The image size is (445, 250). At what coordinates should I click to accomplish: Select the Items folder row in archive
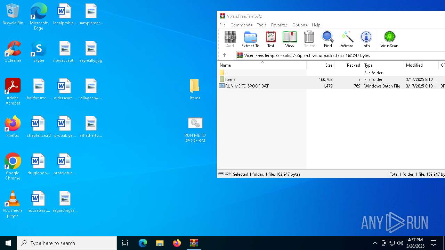[x=331, y=79]
